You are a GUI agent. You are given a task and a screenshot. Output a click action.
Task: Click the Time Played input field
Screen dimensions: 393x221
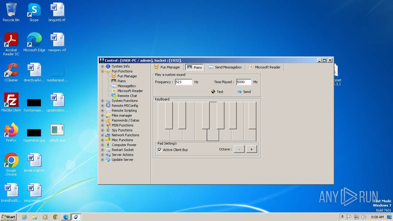click(244, 82)
